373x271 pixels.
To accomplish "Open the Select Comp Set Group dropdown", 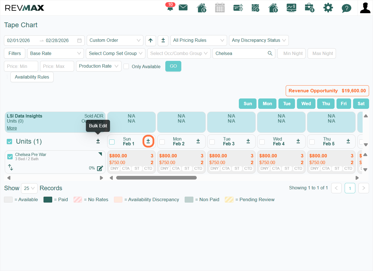I will point(116,53).
